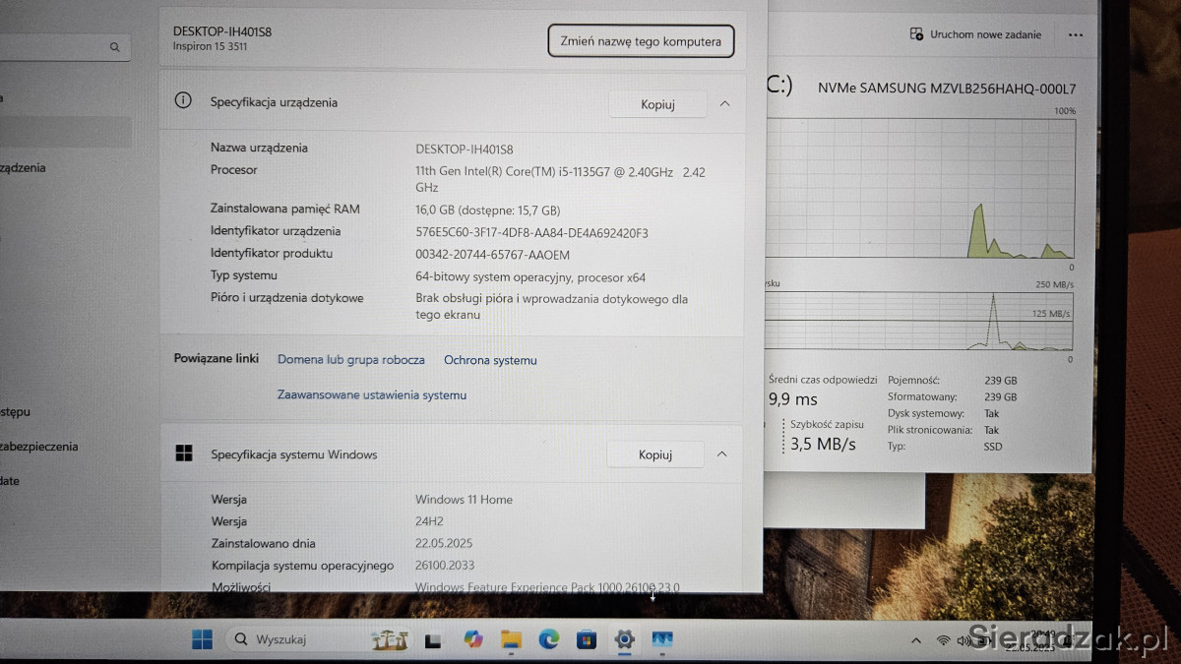Select the Windows 11 Home edition value
The width and height of the screenshot is (1181, 664).
pos(464,500)
